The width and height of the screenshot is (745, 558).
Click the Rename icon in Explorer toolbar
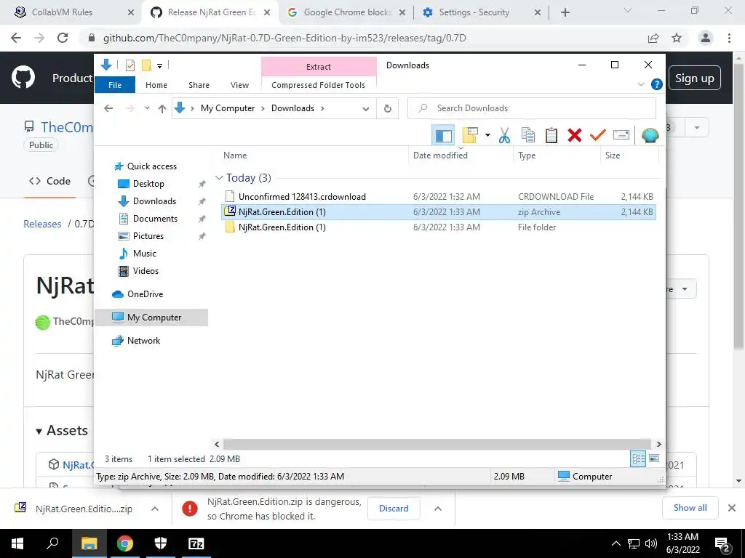[x=621, y=135]
